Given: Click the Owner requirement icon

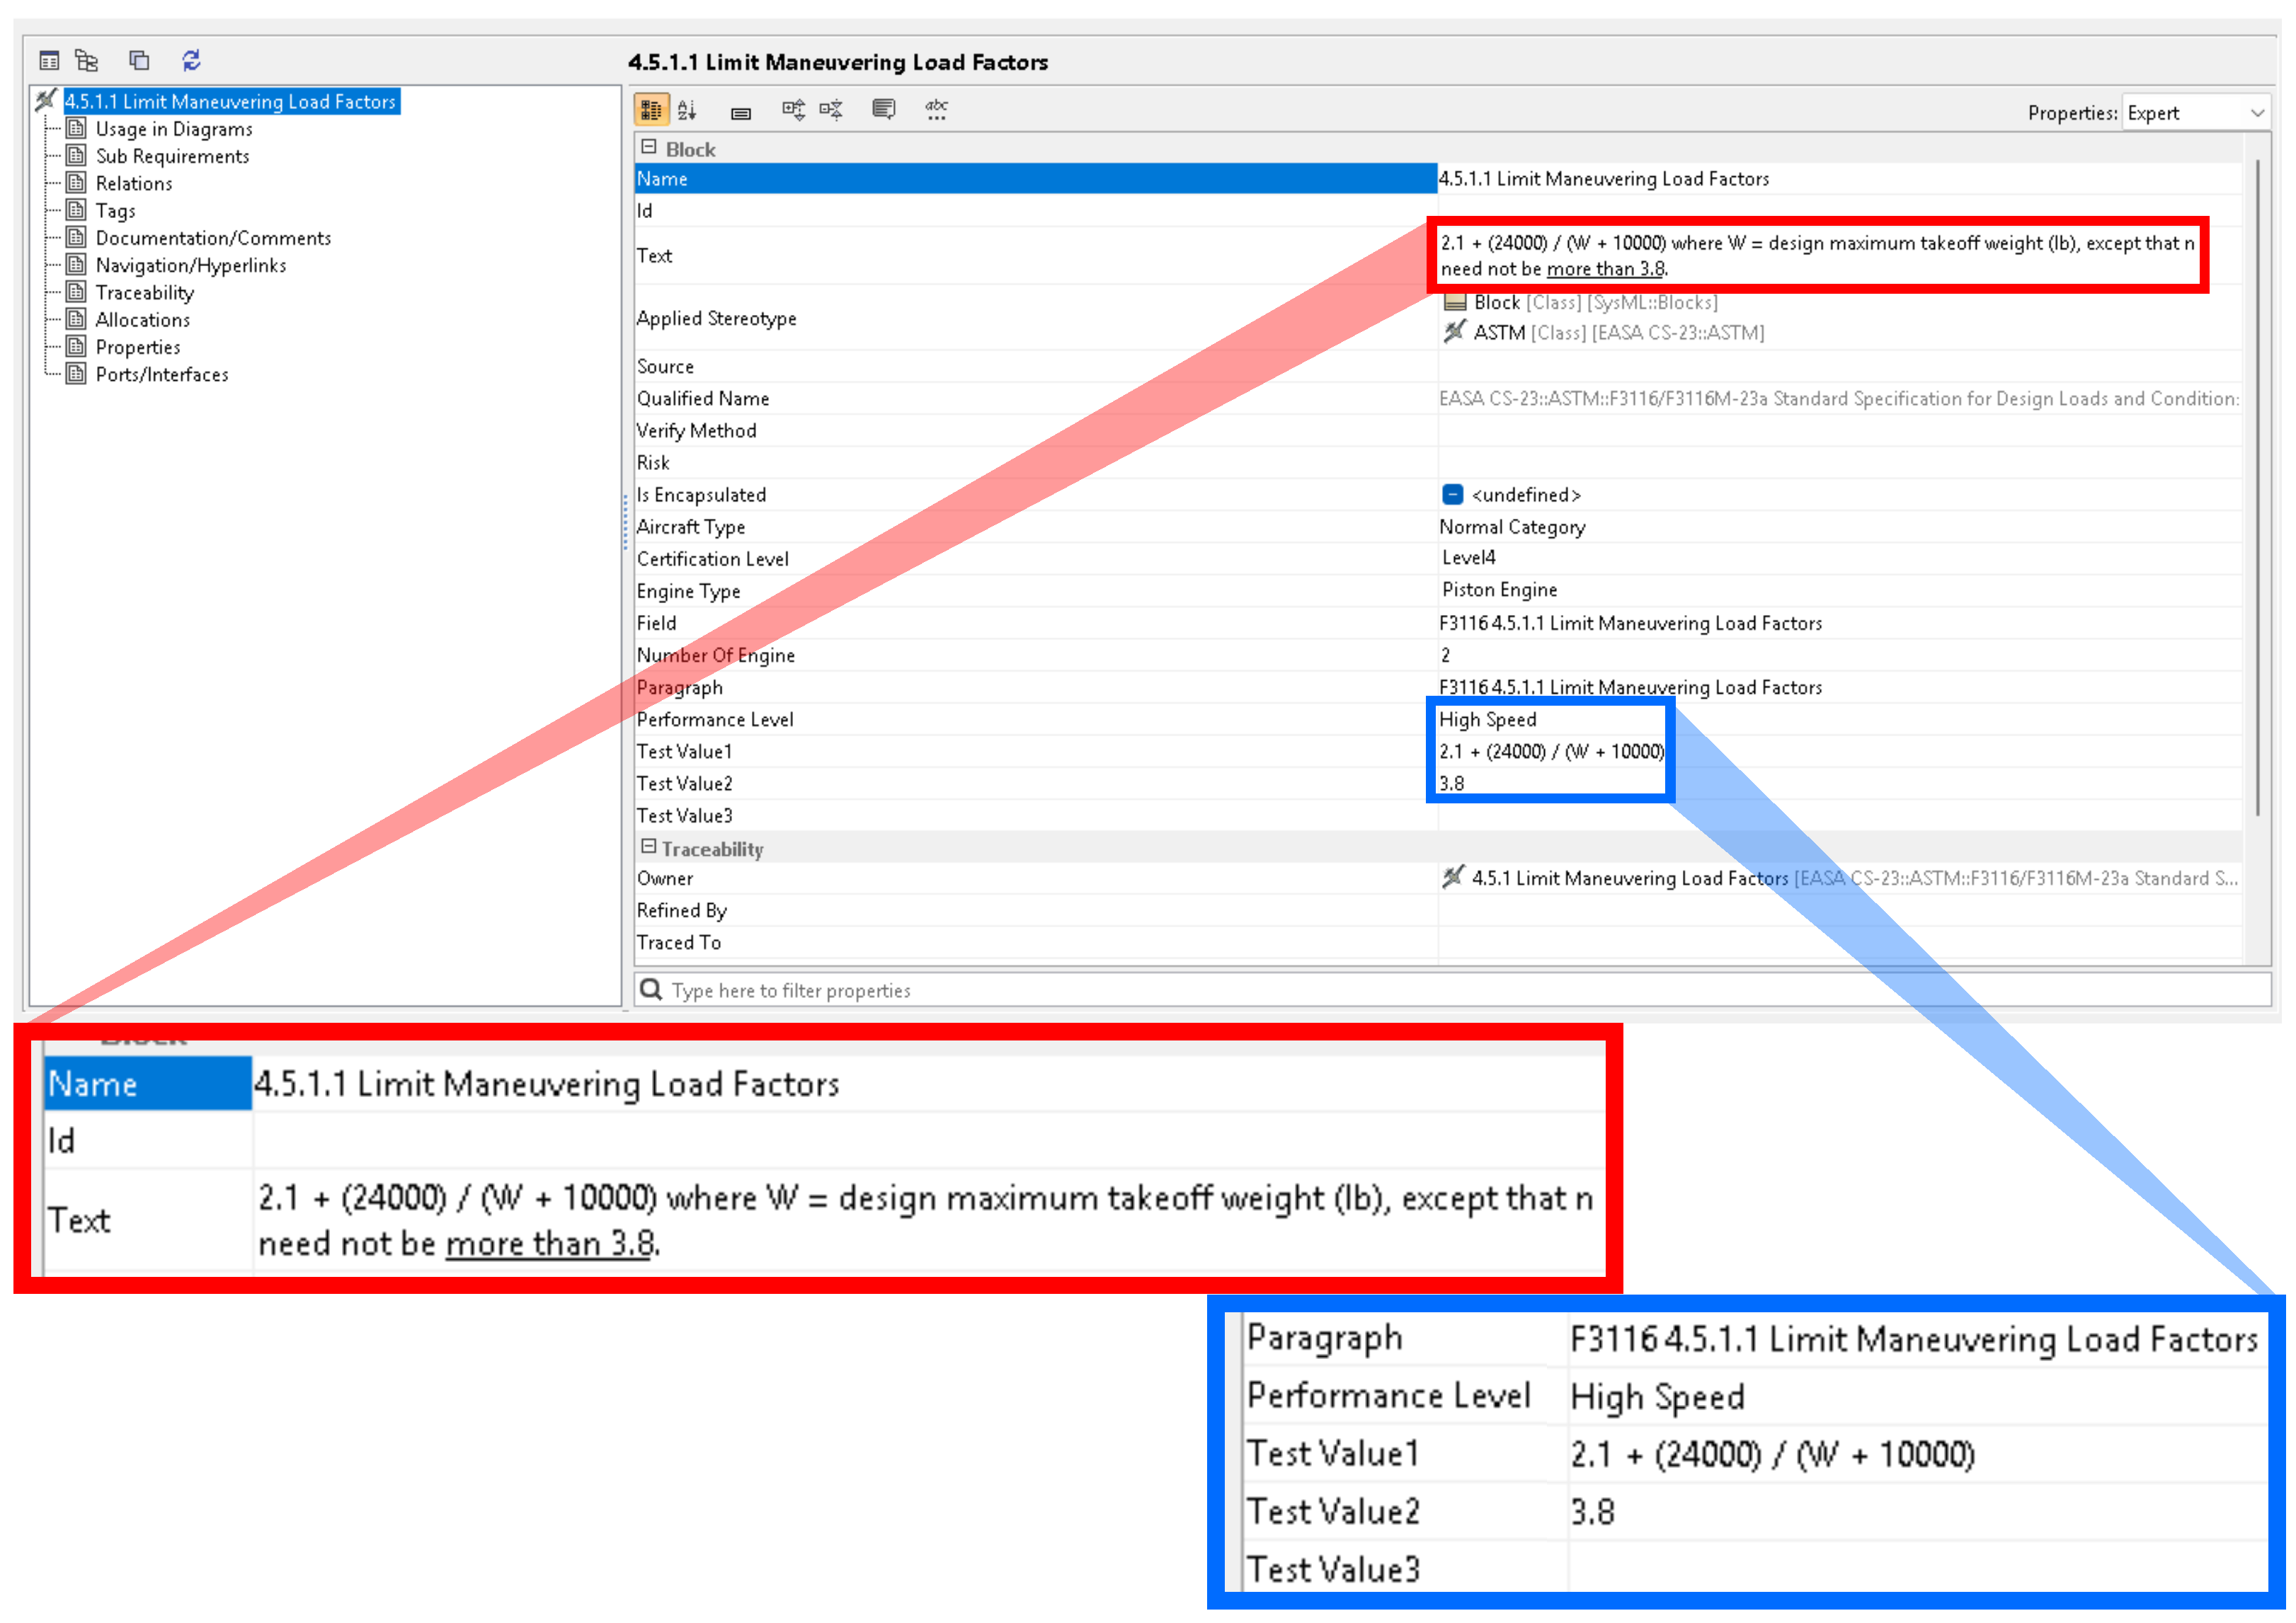Looking at the screenshot, I should click(1454, 877).
